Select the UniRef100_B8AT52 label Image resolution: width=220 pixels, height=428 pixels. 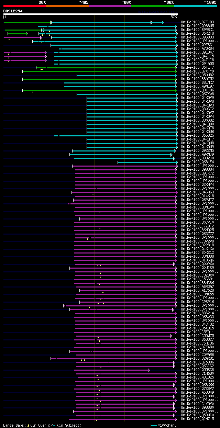coord(197,79)
